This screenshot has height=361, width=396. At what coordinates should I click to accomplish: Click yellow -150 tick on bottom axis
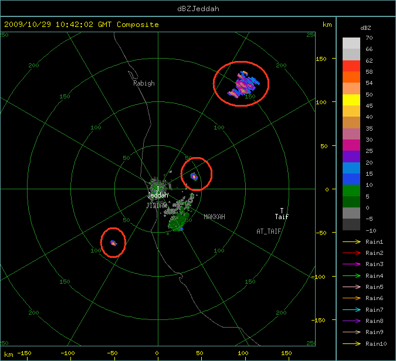[24, 353]
